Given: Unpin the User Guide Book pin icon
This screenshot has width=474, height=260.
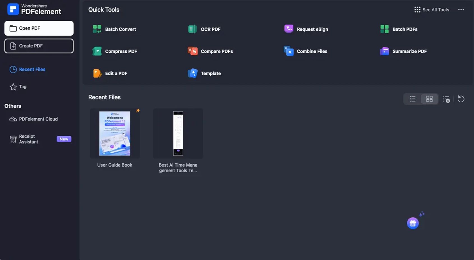Looking at the screenshot, I should coord(138,111).
